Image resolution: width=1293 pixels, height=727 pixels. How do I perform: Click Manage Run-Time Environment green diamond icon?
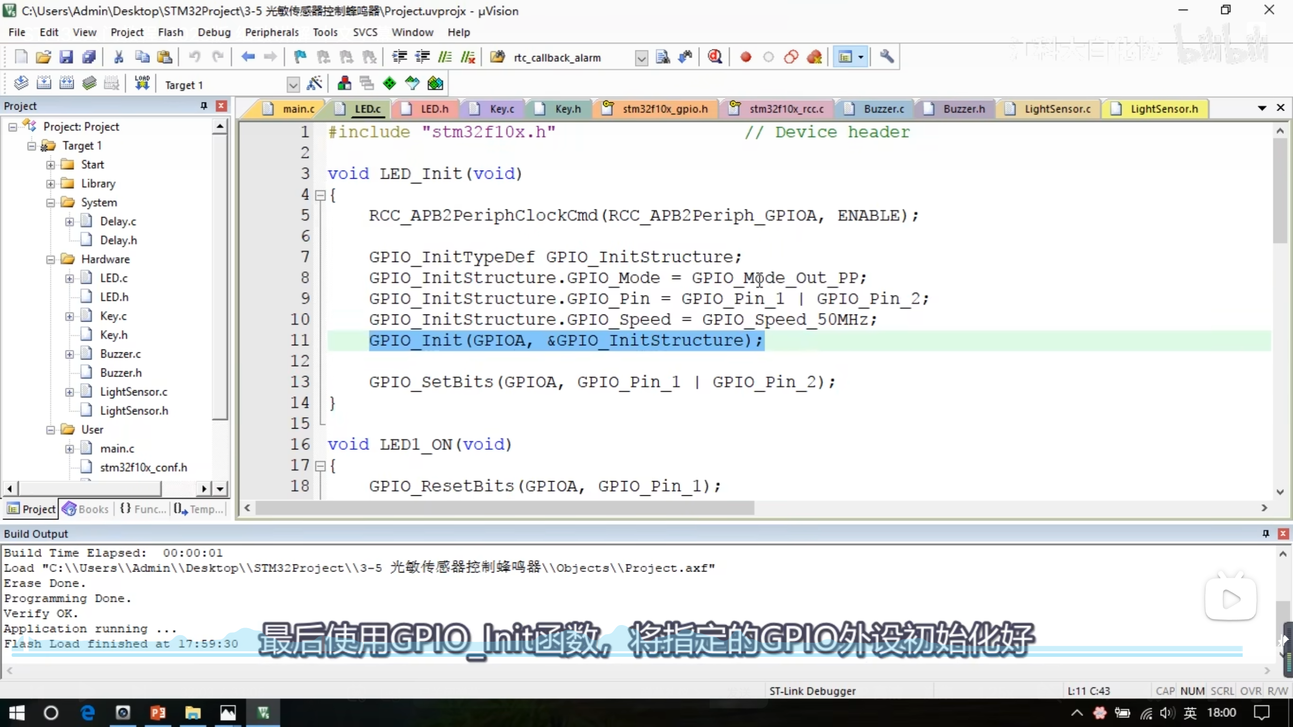[x=389, y=83]
